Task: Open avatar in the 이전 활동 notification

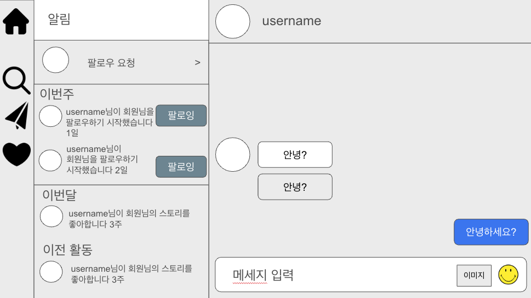Action: 51,272
